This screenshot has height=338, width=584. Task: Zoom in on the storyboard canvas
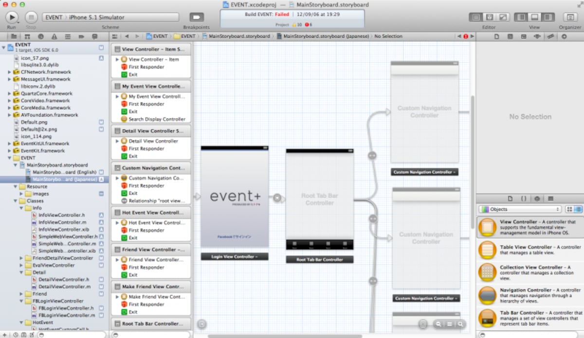[460, 324]
